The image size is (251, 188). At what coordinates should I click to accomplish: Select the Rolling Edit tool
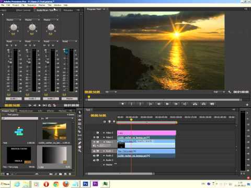click(79, 124)
